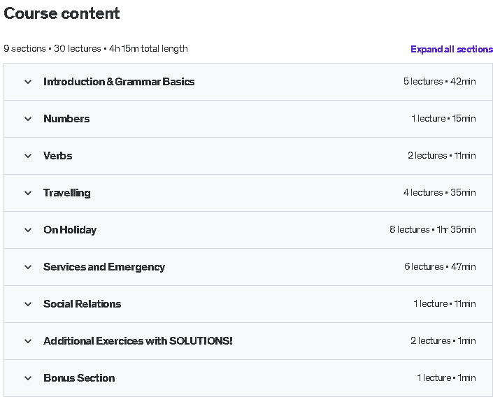This screenshot has width=493, height=397.
Task: Click the On Holiday section title
Action: tap(70, 230)
